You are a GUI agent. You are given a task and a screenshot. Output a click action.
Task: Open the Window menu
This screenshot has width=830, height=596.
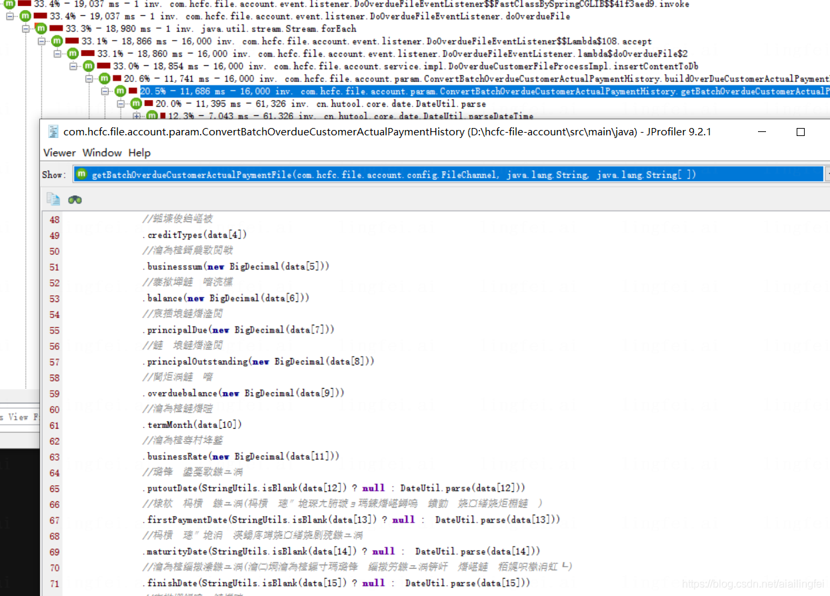[101, 153]
